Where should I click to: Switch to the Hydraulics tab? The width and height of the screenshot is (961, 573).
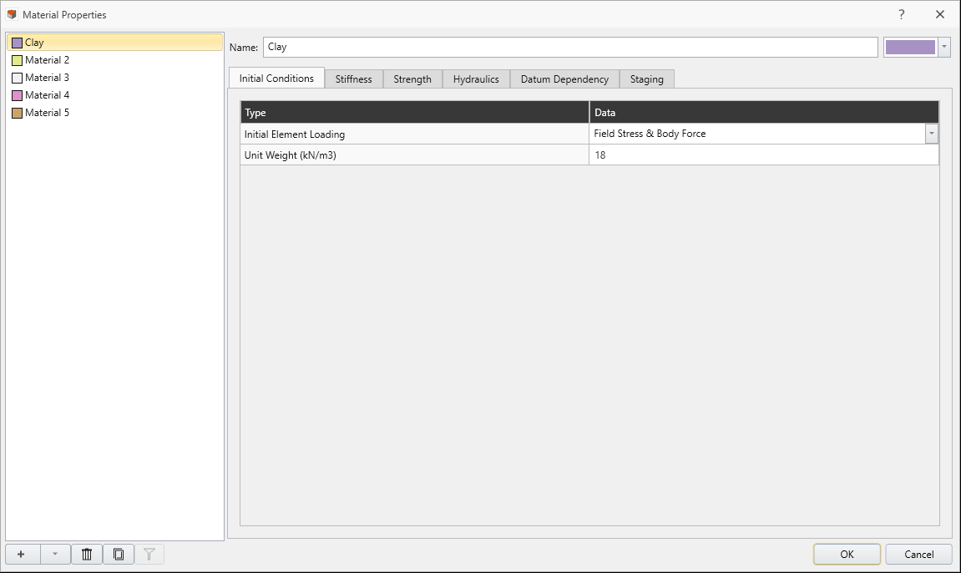(x=476, y=79)
